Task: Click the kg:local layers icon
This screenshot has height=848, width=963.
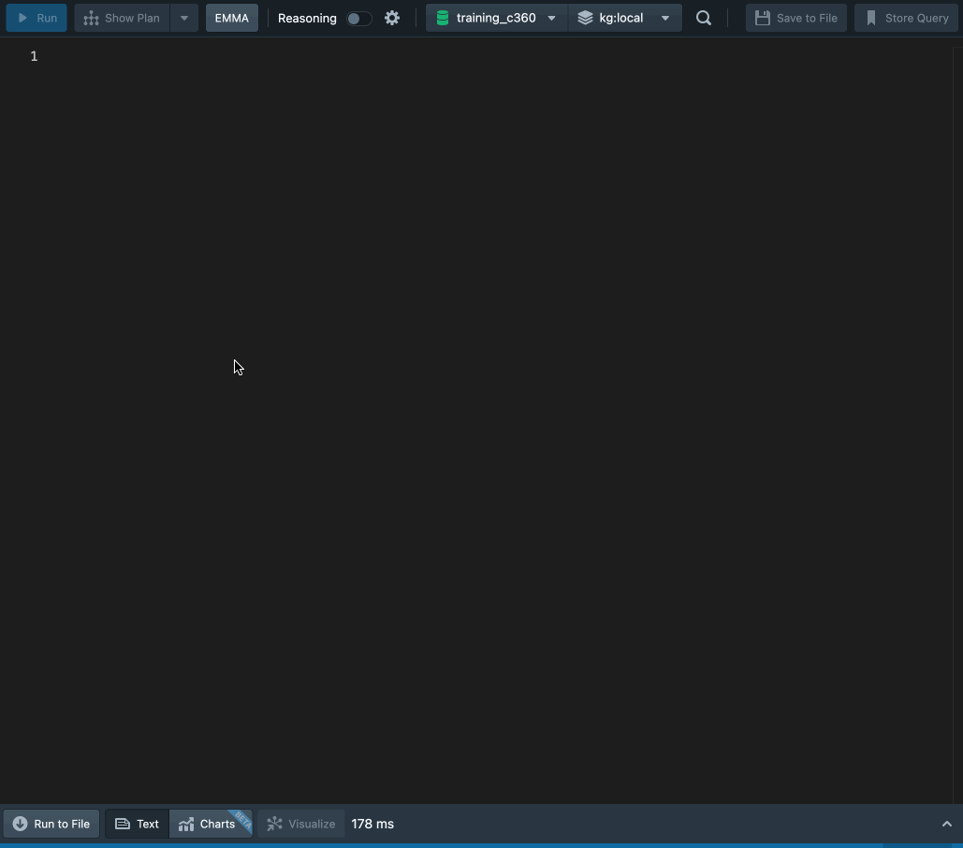Action: coord(585,18)
